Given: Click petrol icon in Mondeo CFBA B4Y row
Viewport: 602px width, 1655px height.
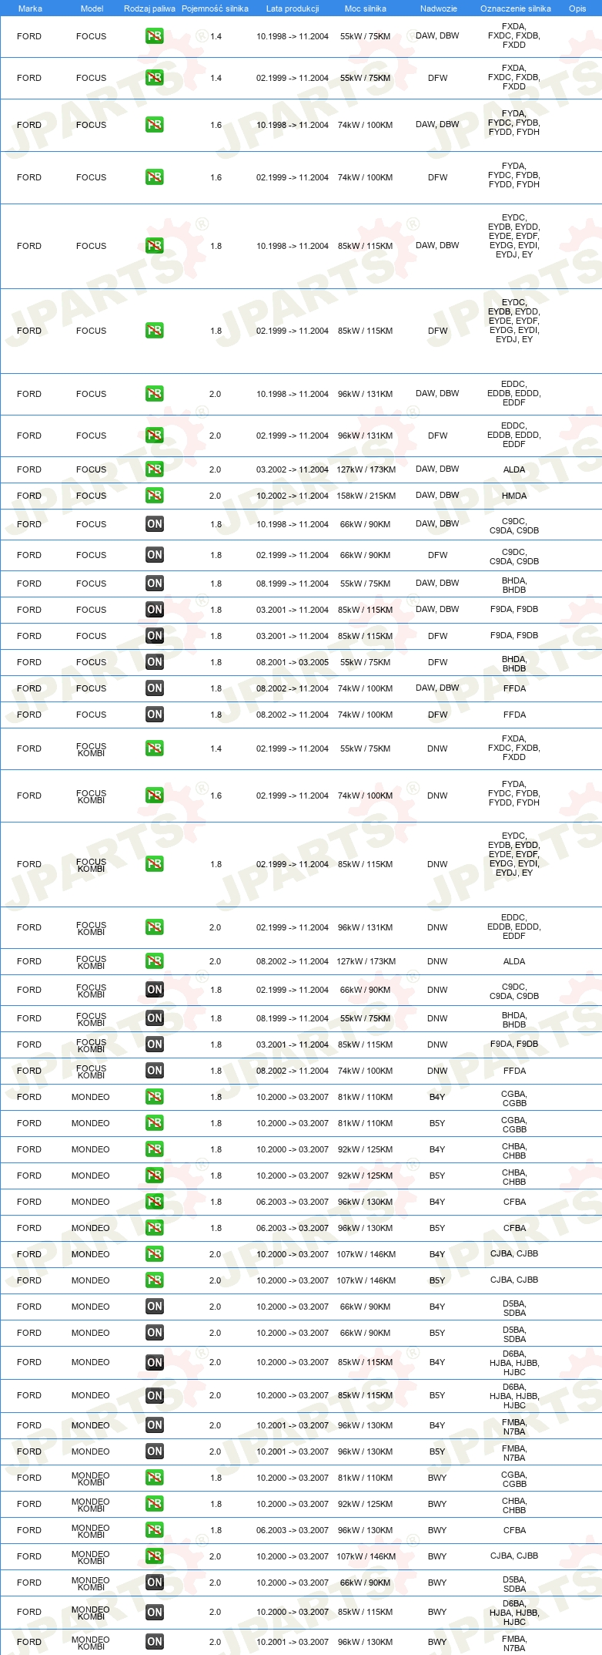Looking at the screenshot, I should click(155, 1202).
